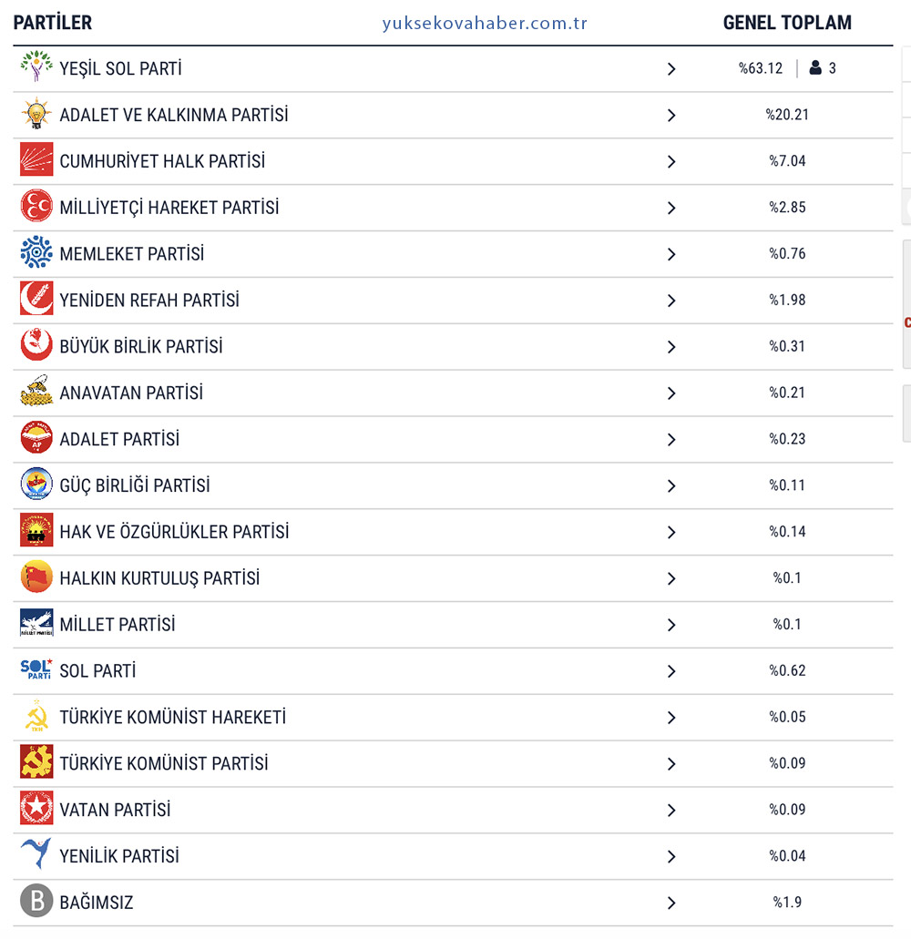Click the Yeşil Sol Parti tree logo
Screen dimensions: 911x939
click(36, 68)
